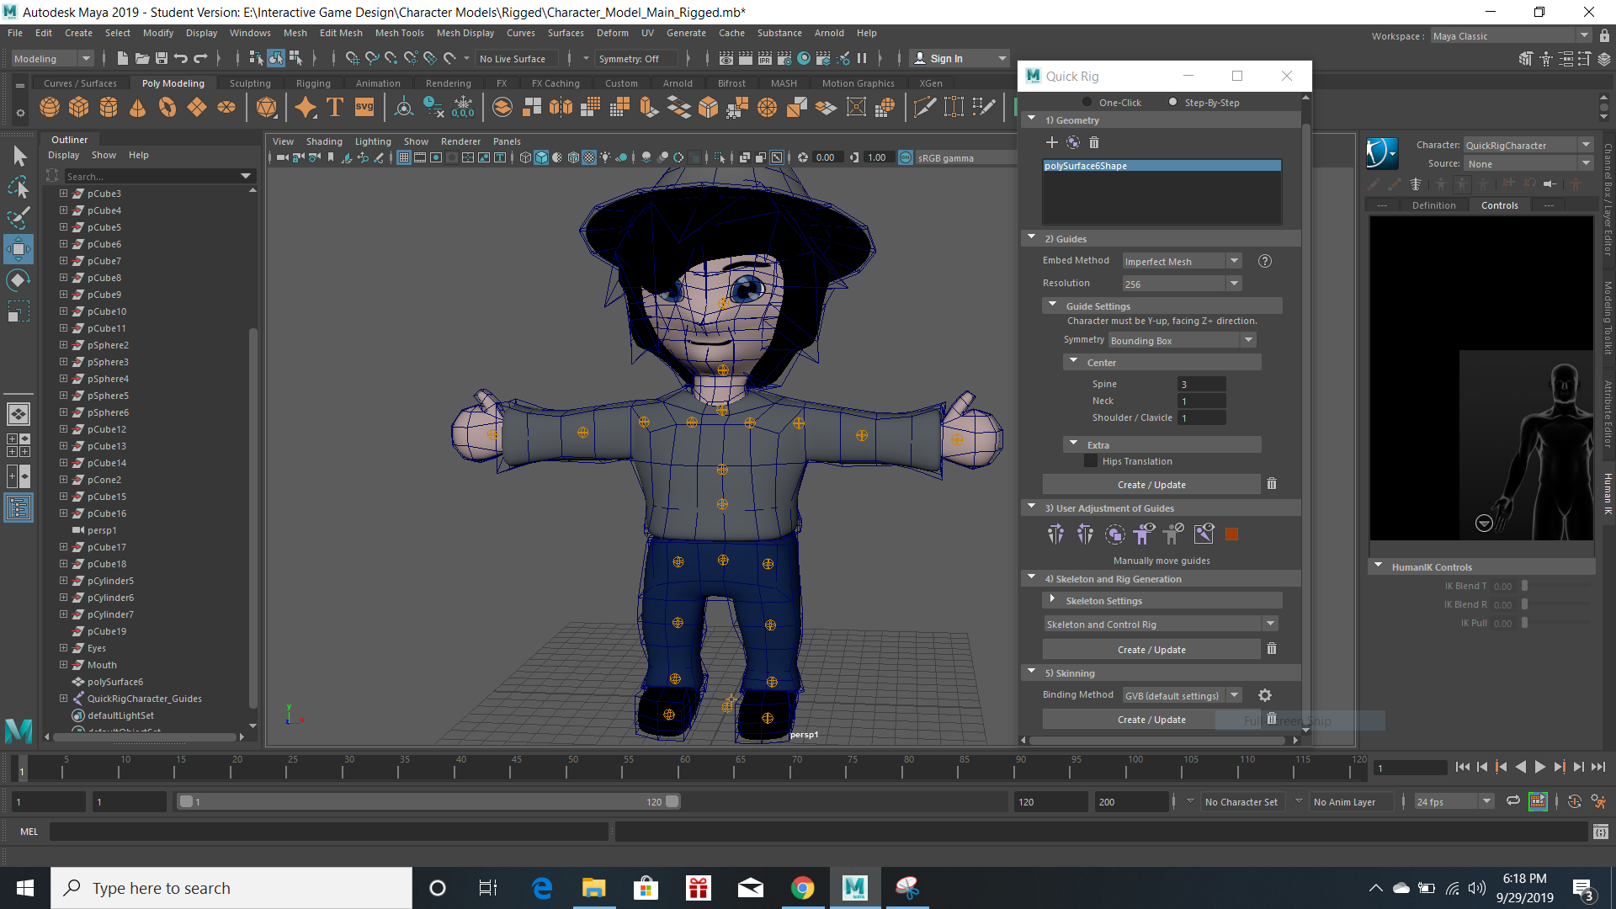This screenshot has height=909, width=1616.
Task: Create a polygon cylinder from the shelf
Action: point(109,108)
